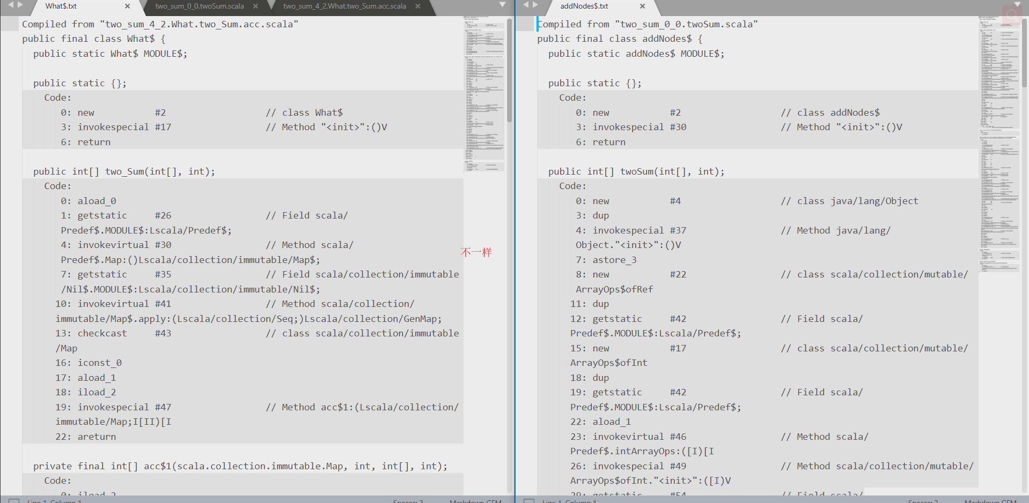
Task: Click '// class addNodes$' comment
Action: click(830, 112)
